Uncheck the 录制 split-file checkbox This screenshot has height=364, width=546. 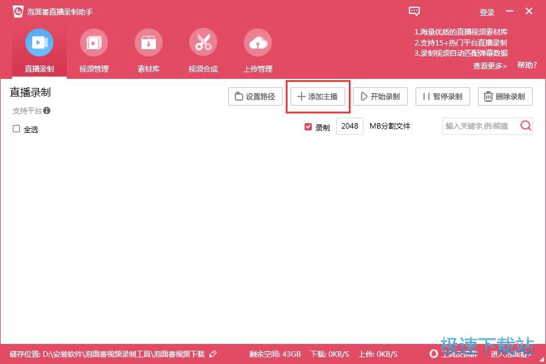pos(308,127)
